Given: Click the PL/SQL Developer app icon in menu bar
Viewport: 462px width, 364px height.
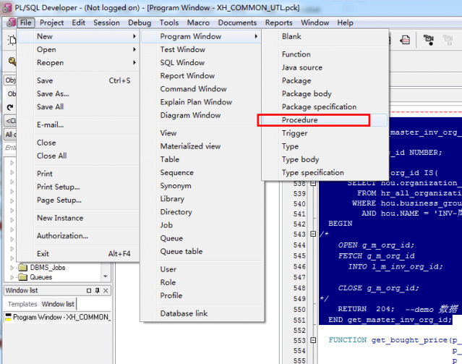Looking at the screenshot, I should pyautogui.click(x=11, y=22).
